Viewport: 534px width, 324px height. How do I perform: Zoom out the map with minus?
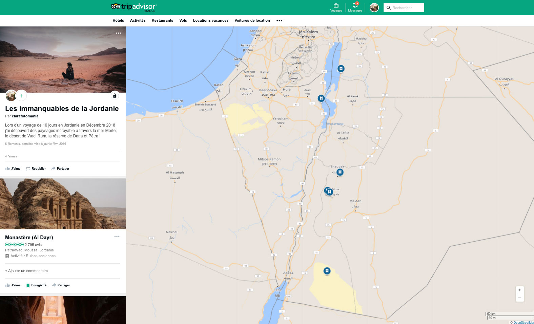520,298
